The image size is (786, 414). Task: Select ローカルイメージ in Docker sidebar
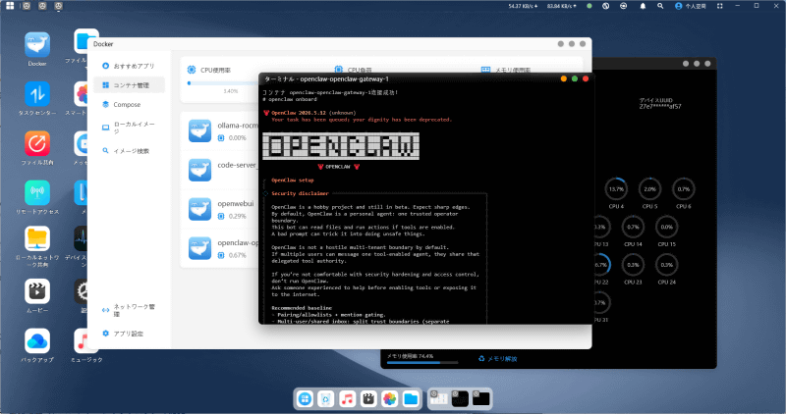tap(129, 128)
